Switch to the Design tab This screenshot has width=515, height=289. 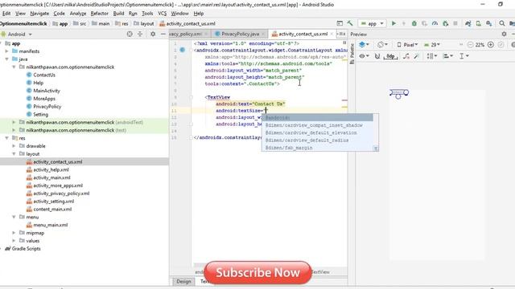click(x=183, y=282)
